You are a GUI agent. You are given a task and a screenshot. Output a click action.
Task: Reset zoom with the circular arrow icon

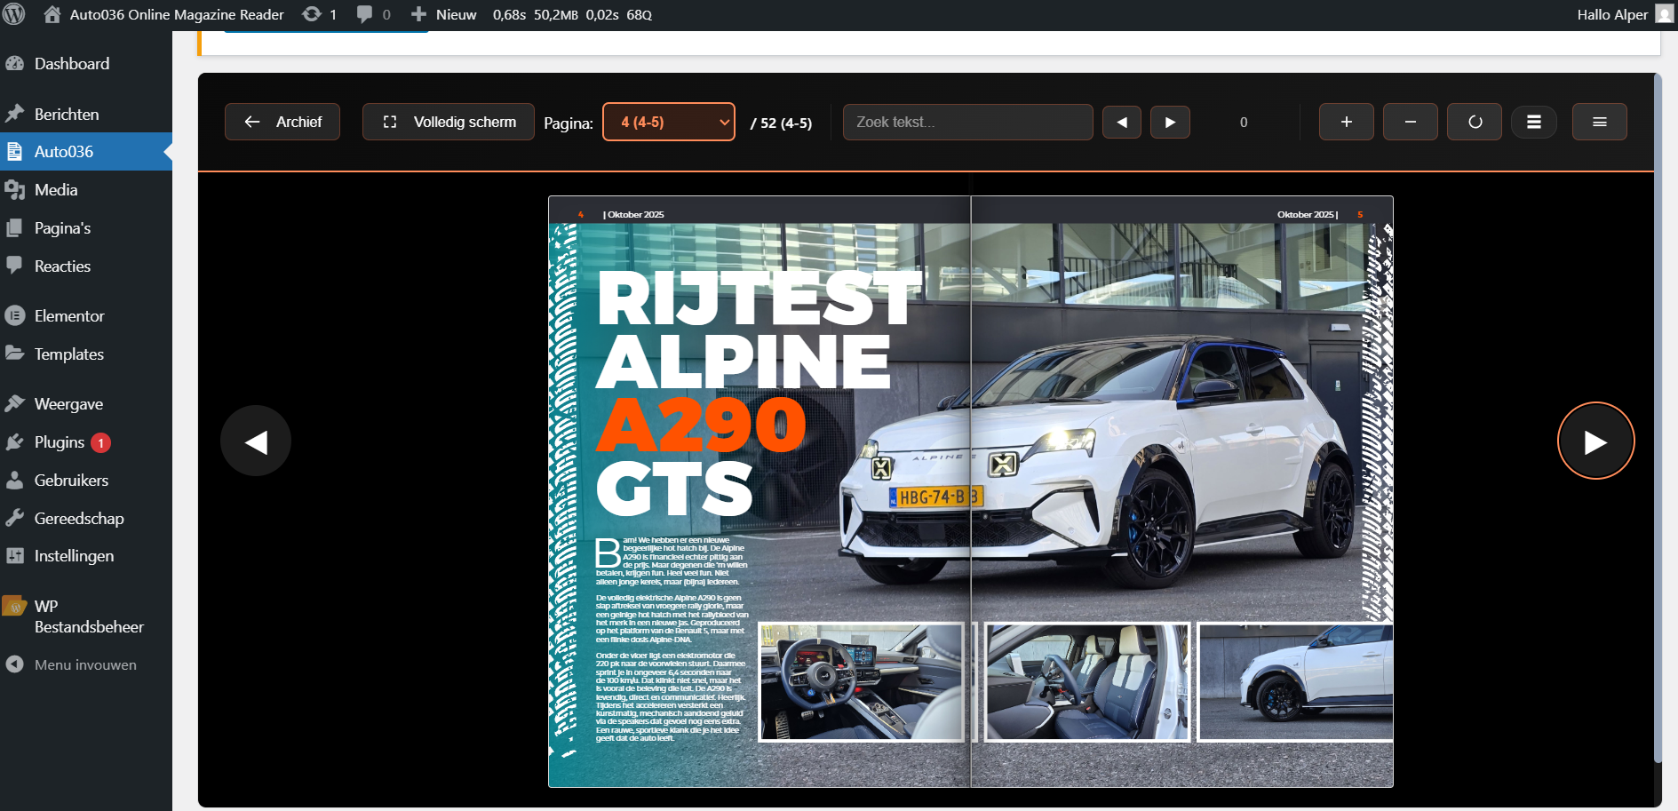[x=1474, y=122]
